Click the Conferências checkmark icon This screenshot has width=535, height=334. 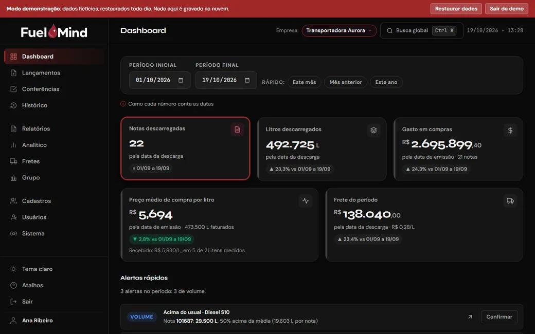point(14,89)
